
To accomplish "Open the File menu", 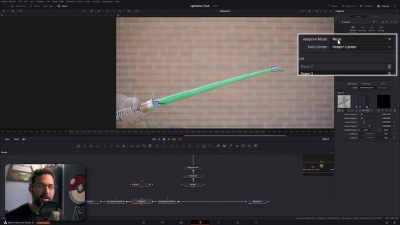I will tap(19, 1).
